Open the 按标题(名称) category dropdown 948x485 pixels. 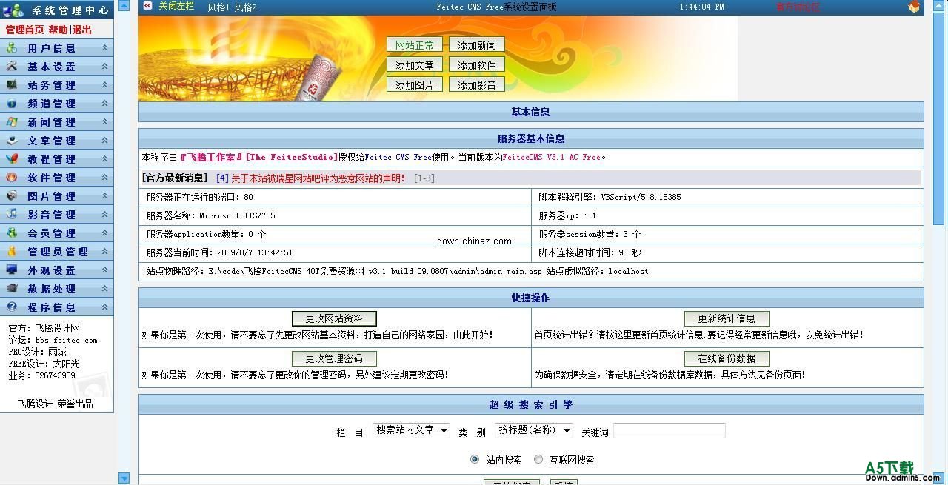pos(533,430)
